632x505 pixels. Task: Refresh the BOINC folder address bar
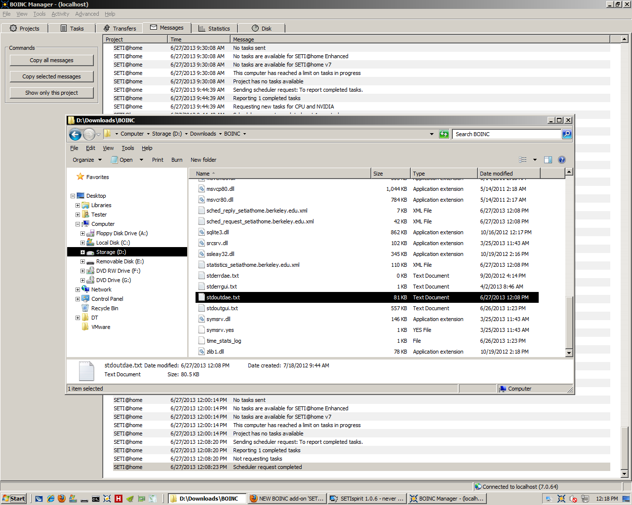click(x=444, y=134)
